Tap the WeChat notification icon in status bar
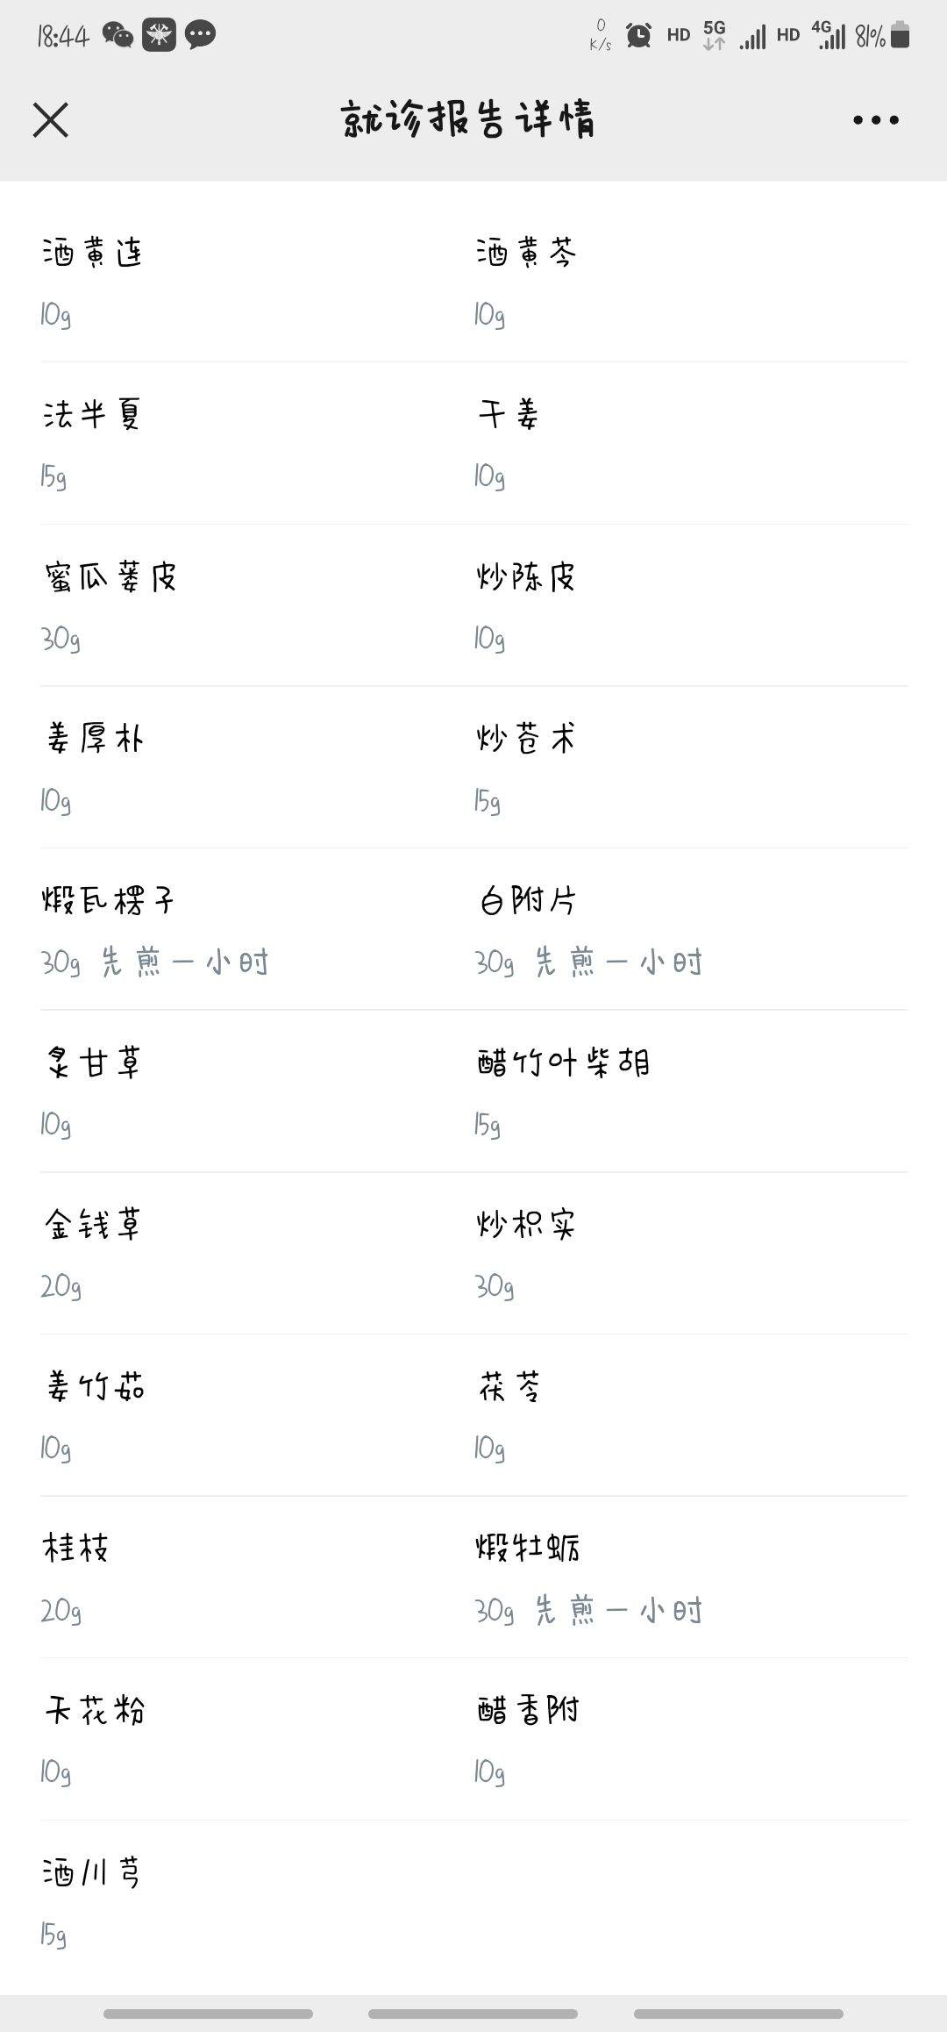This screenshot has height=2032, width=947. 117,35
